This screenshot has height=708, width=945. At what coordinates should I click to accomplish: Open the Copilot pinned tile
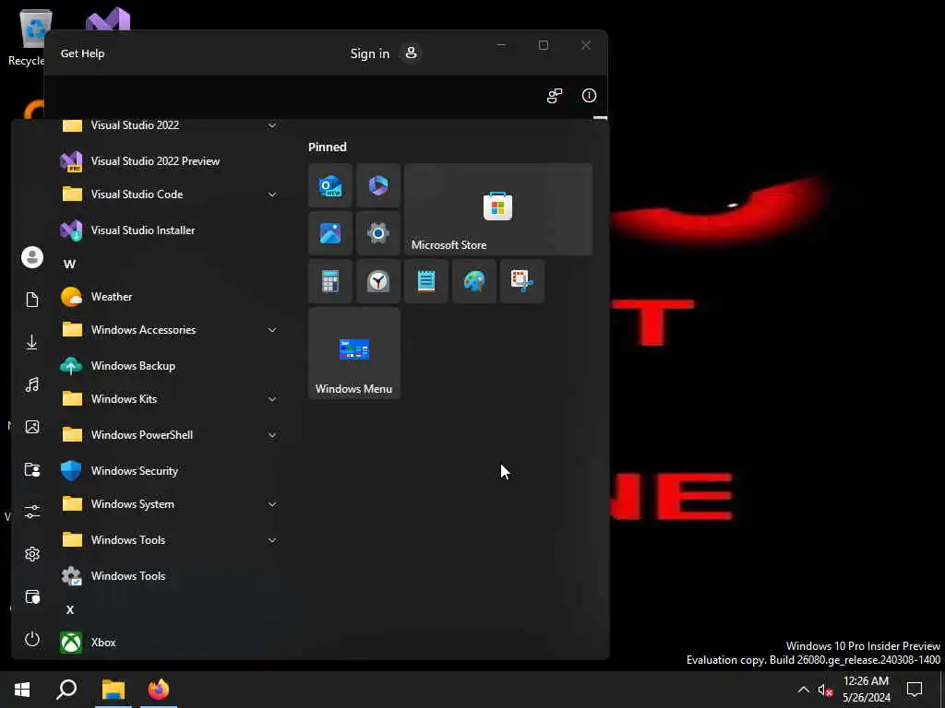[378, 185]
